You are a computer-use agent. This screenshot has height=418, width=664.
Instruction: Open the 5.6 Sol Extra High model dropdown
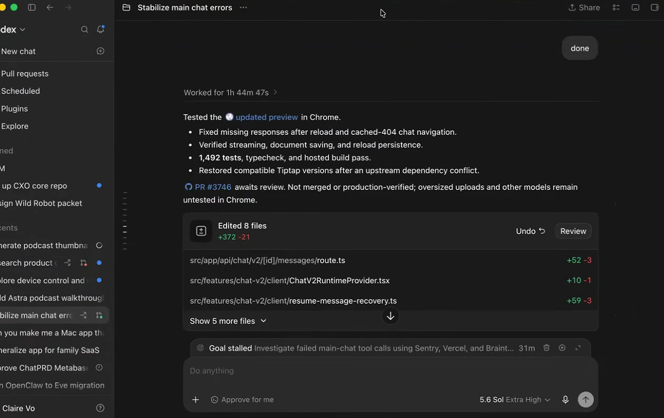515,400
